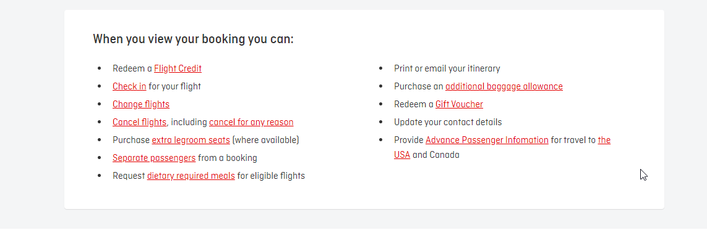
Task: Click the 'for your flight' text
Action: point(174,86)
